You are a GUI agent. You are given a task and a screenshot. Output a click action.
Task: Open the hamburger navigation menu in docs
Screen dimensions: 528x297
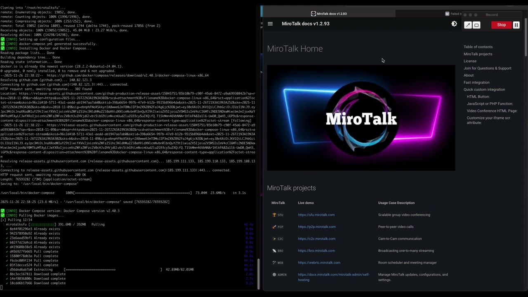[x=270, y=24]
